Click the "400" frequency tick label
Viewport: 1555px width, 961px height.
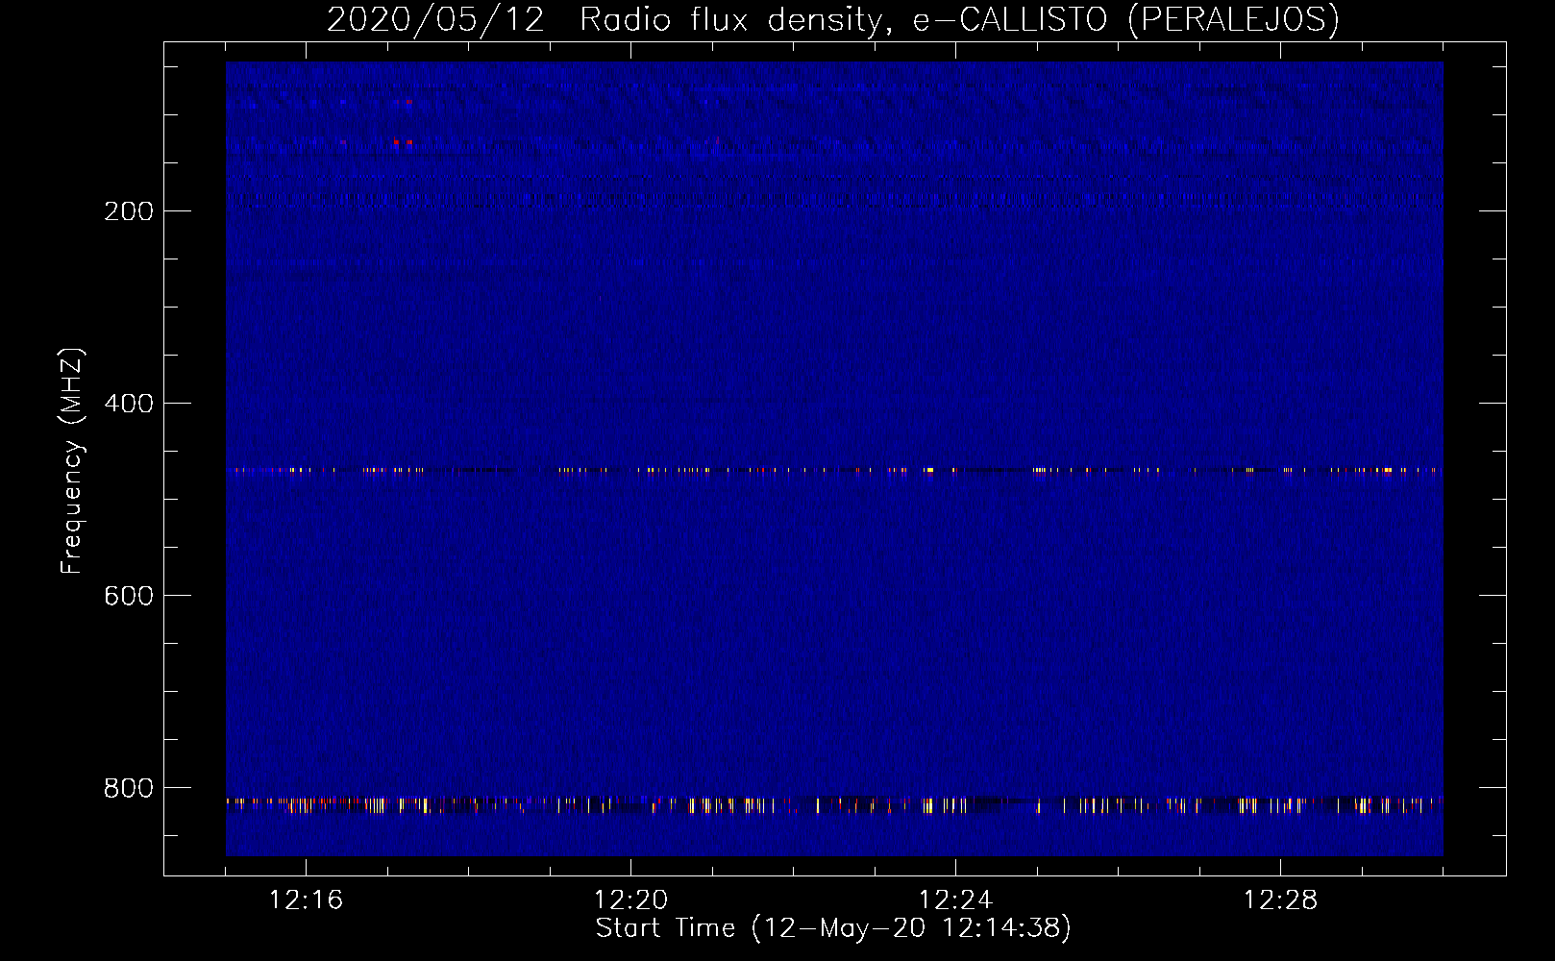129,404
